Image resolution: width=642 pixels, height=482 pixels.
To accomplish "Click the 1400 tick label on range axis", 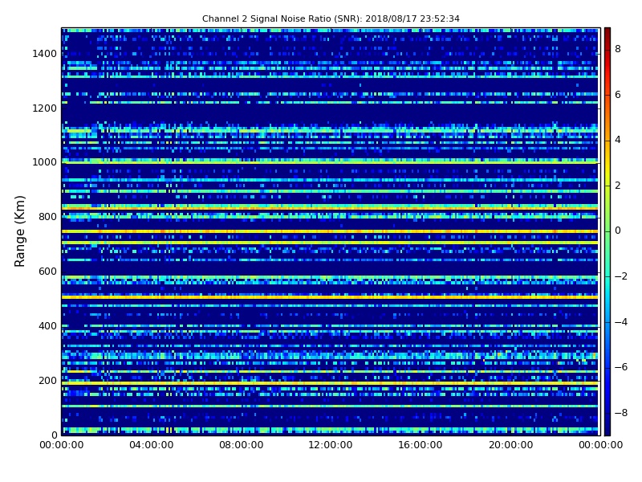I will pos(44,54).
